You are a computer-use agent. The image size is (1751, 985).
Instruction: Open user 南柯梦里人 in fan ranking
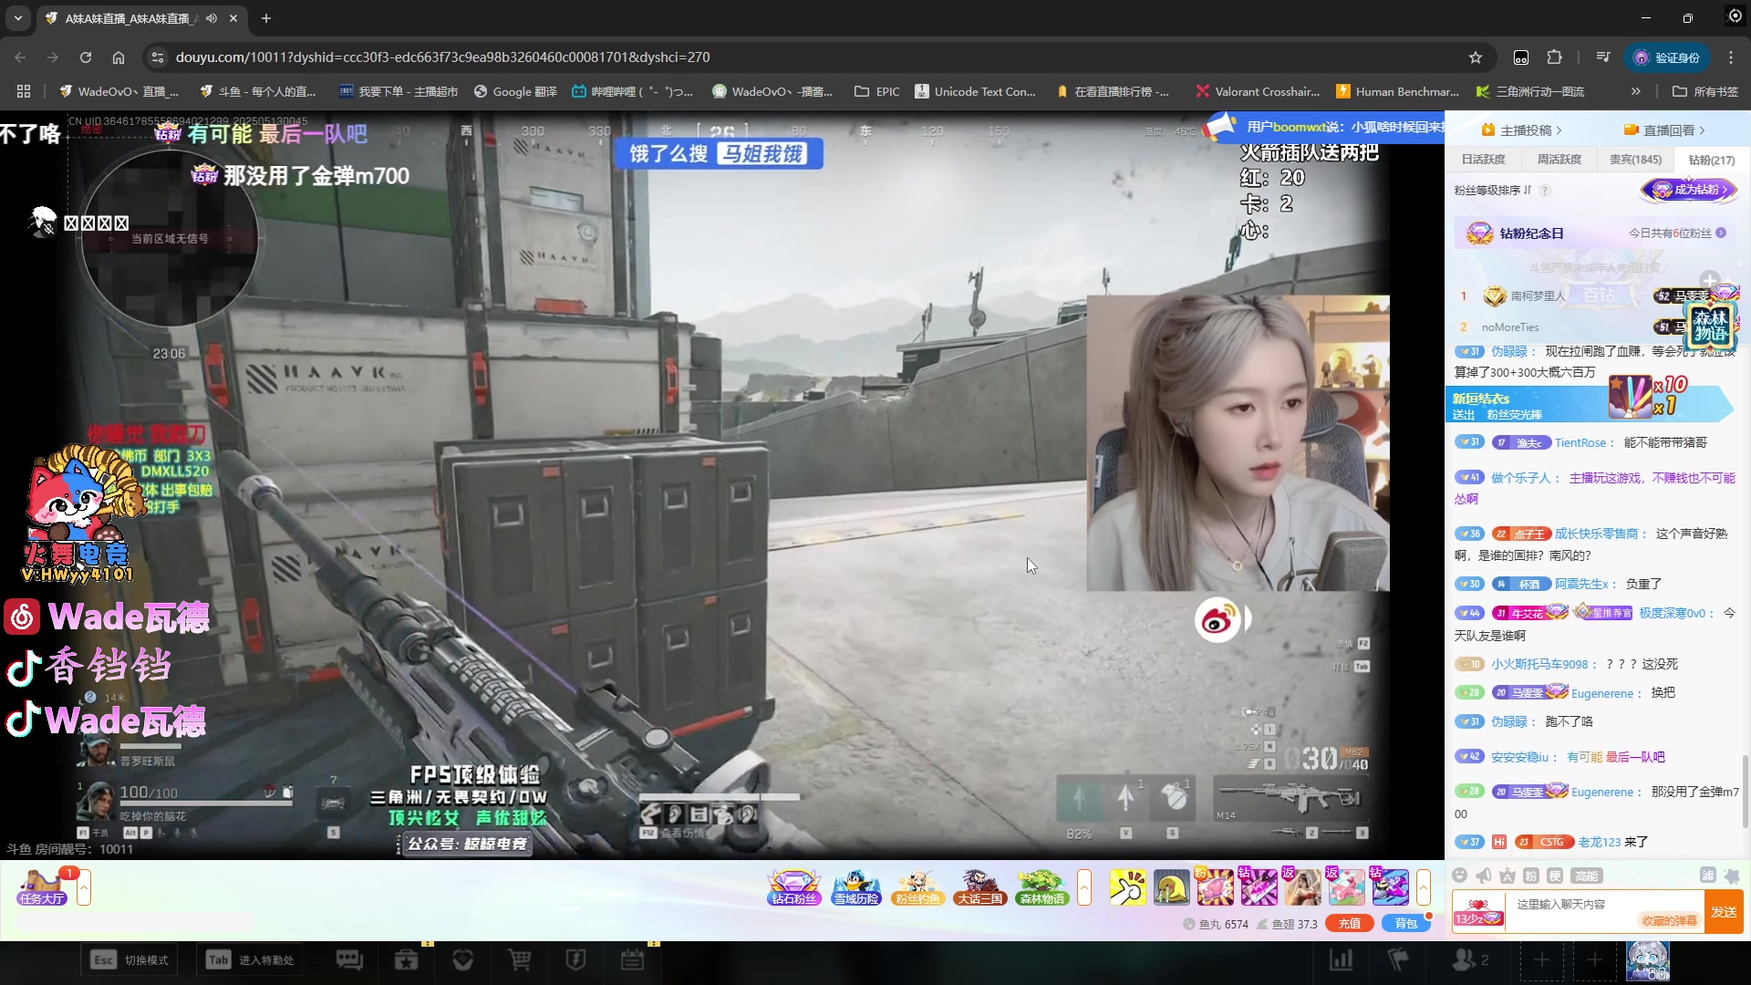click(1538, 296)
